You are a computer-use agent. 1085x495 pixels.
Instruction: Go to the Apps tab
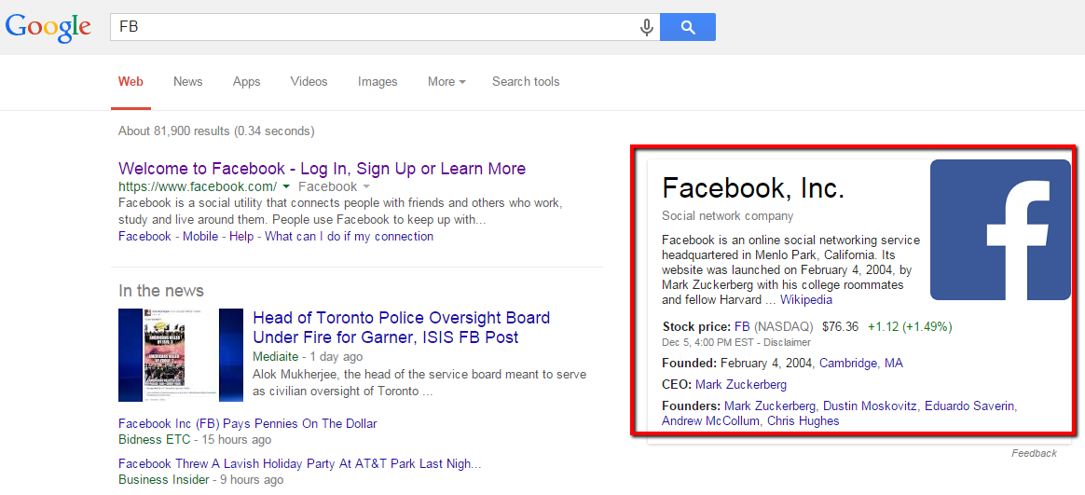pyautogui.click(x=246, y=82)
